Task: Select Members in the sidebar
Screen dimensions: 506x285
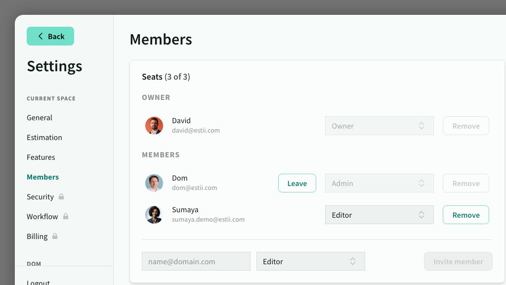Action: [x=42, y=177]
